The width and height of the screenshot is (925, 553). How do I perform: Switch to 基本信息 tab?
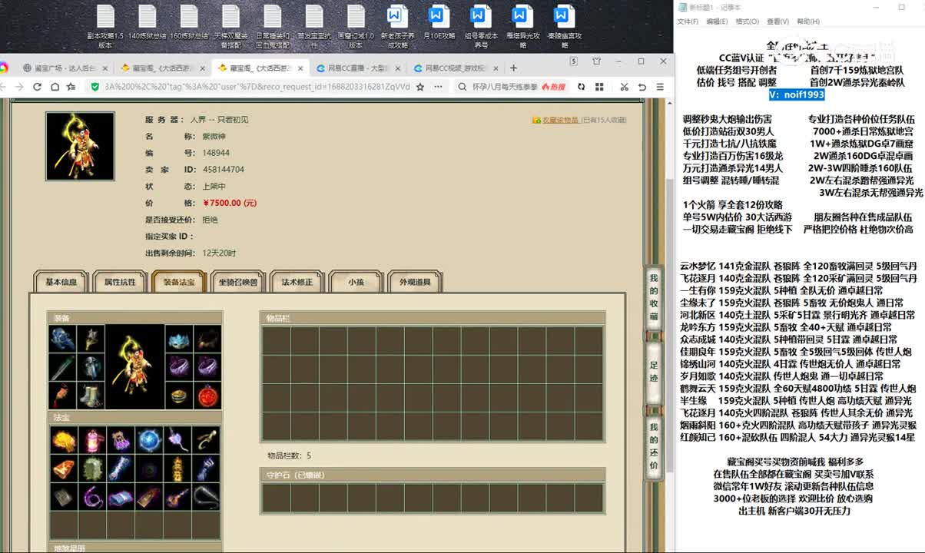point(61,282)
